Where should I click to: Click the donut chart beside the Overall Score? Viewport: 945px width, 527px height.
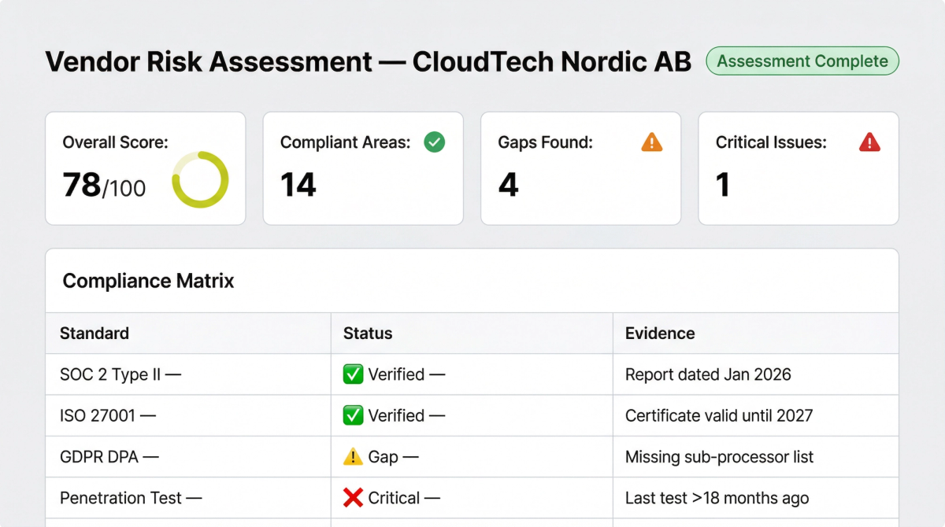pyautogui.click(x=201, y=179)
